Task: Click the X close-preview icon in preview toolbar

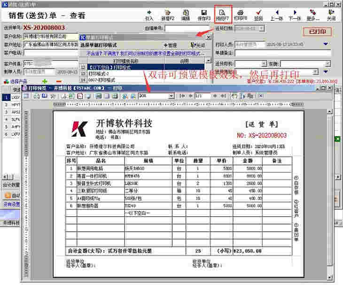Action: pyautogui.click(x=260, y=96)
